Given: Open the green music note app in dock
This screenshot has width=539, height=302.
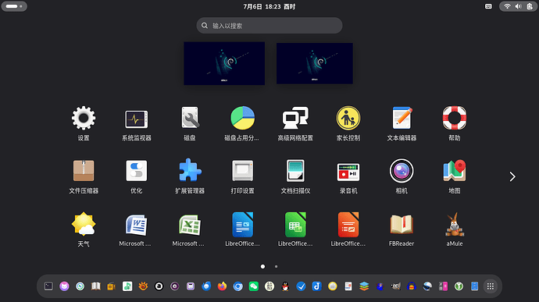Looking at the screenshot, I should [x=127, y=286].
